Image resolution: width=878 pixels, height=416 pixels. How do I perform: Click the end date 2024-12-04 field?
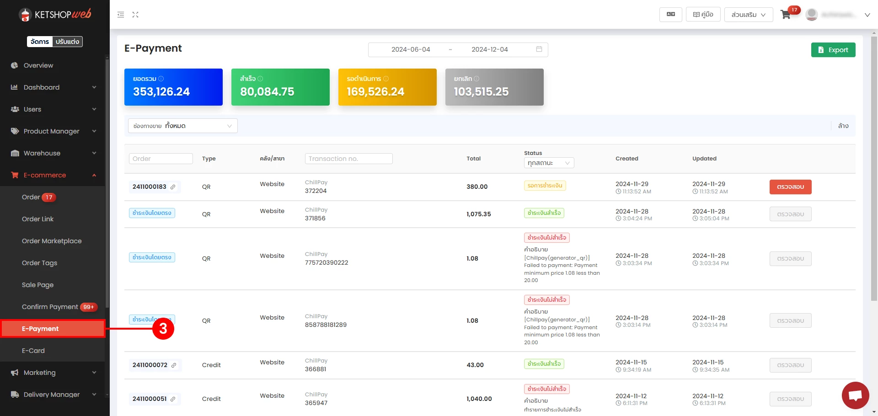490,49
